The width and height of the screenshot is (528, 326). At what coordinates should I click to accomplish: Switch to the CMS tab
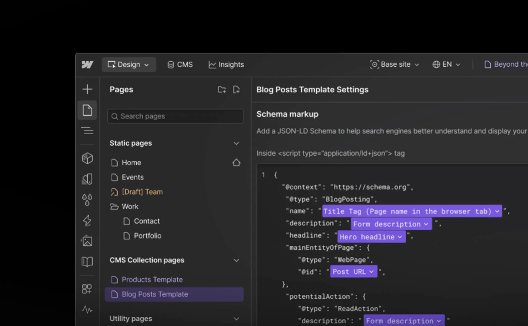pos(180,65)
